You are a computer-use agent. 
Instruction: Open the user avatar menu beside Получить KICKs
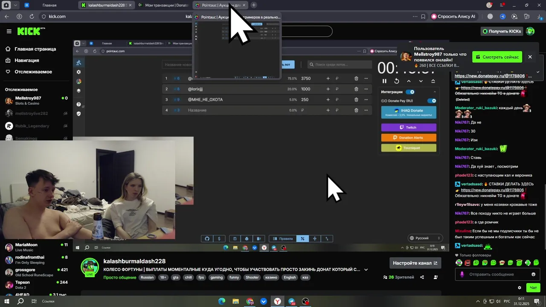tap(530, 31)
